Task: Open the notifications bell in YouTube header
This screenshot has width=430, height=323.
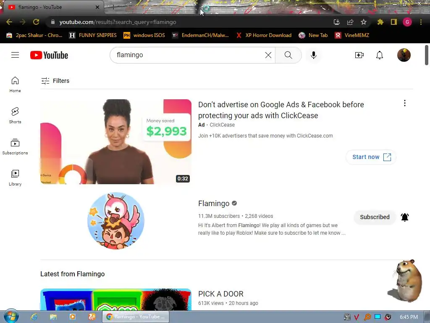Action: pyautogui.click(x=380, y=55)
